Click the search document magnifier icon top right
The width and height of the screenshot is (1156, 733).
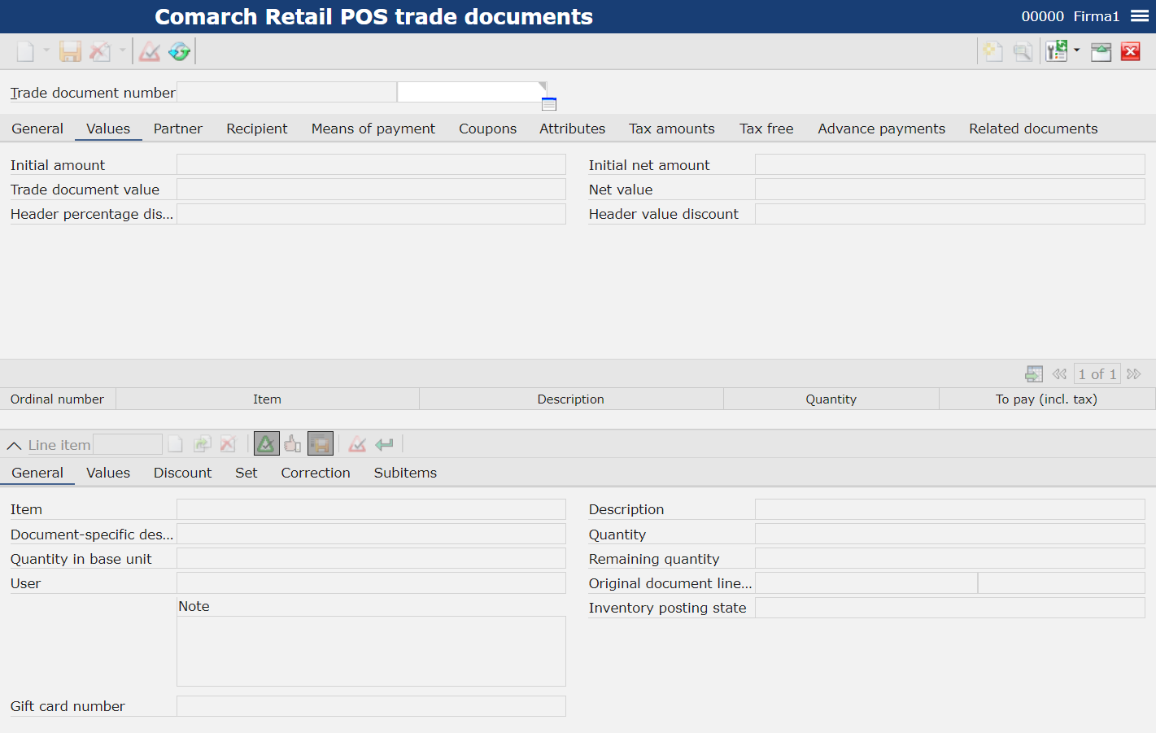pyautogui.click(x=1023, y=52)
